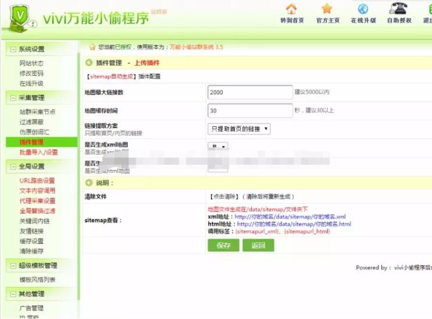The image size is (432, 319).
Task: Click the {sitemapurl_xml} tag text
Action: tap(258, 231)
